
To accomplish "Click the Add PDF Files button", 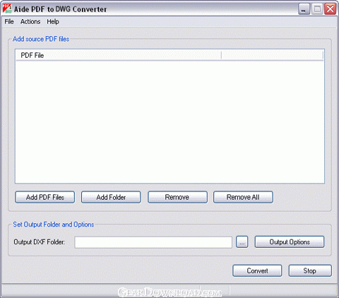I will coord(45,197).
